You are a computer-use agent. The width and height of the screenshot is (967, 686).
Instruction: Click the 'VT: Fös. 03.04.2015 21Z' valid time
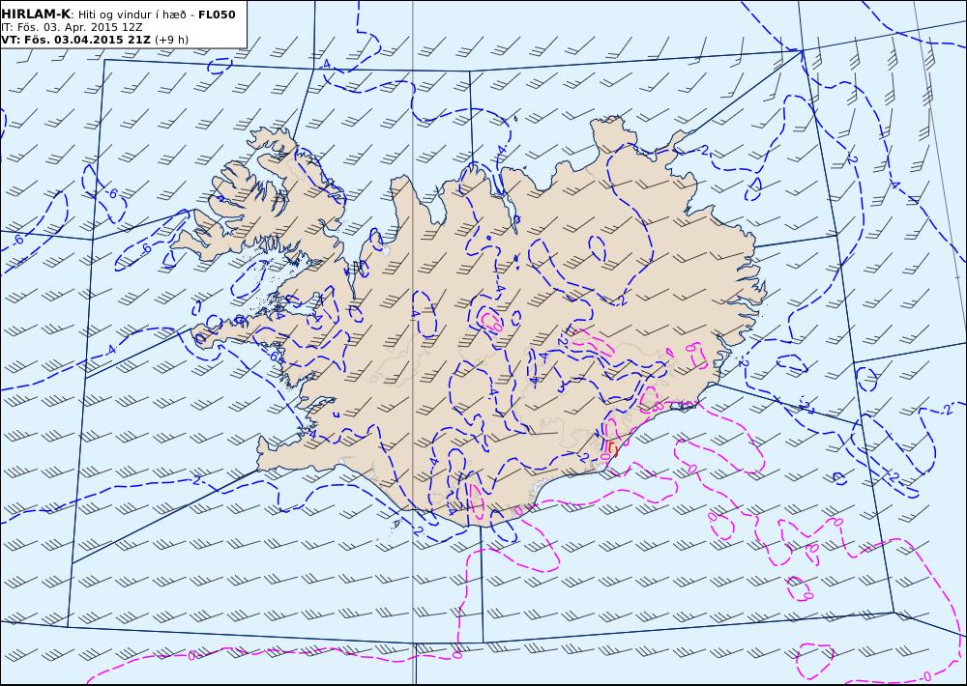tap(75, 40)
